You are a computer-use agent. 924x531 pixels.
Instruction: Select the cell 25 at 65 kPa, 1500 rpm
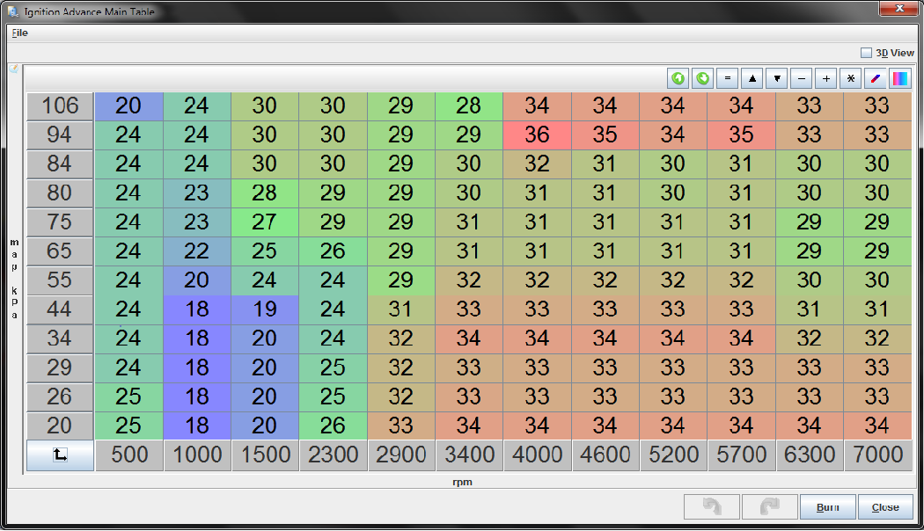point(265,251)
